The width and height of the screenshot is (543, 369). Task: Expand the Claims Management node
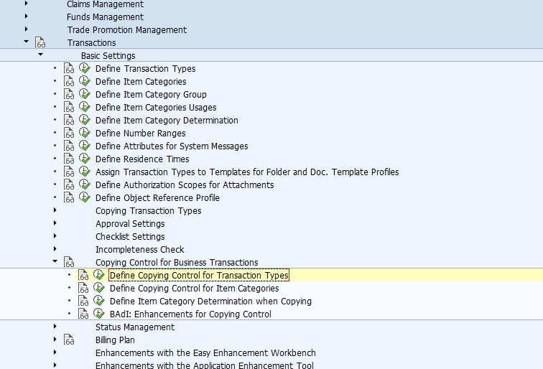coord(26,4)
